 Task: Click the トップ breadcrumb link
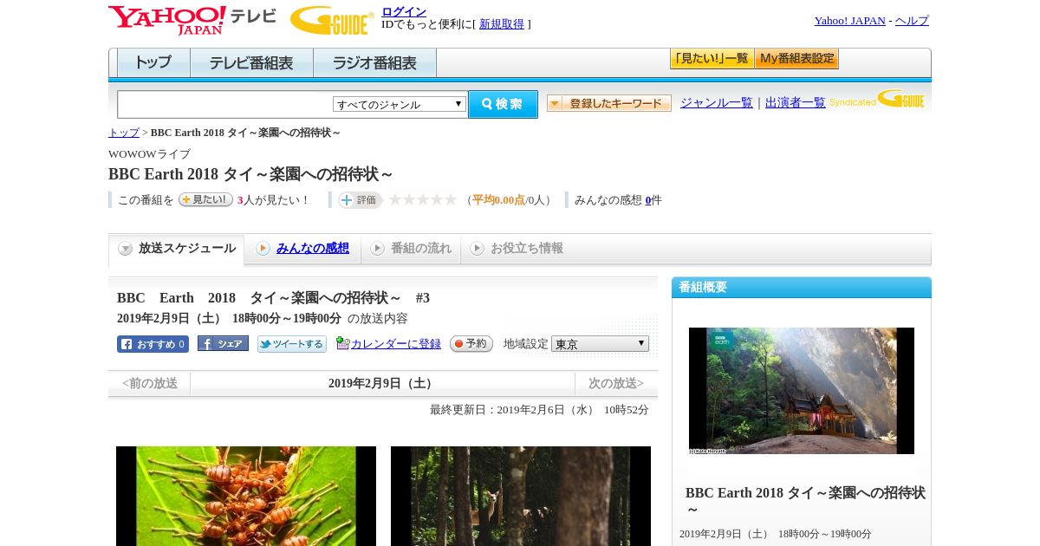[123, 133]
